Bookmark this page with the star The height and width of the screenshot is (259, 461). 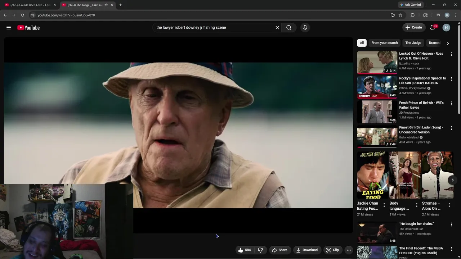point(400,15)
